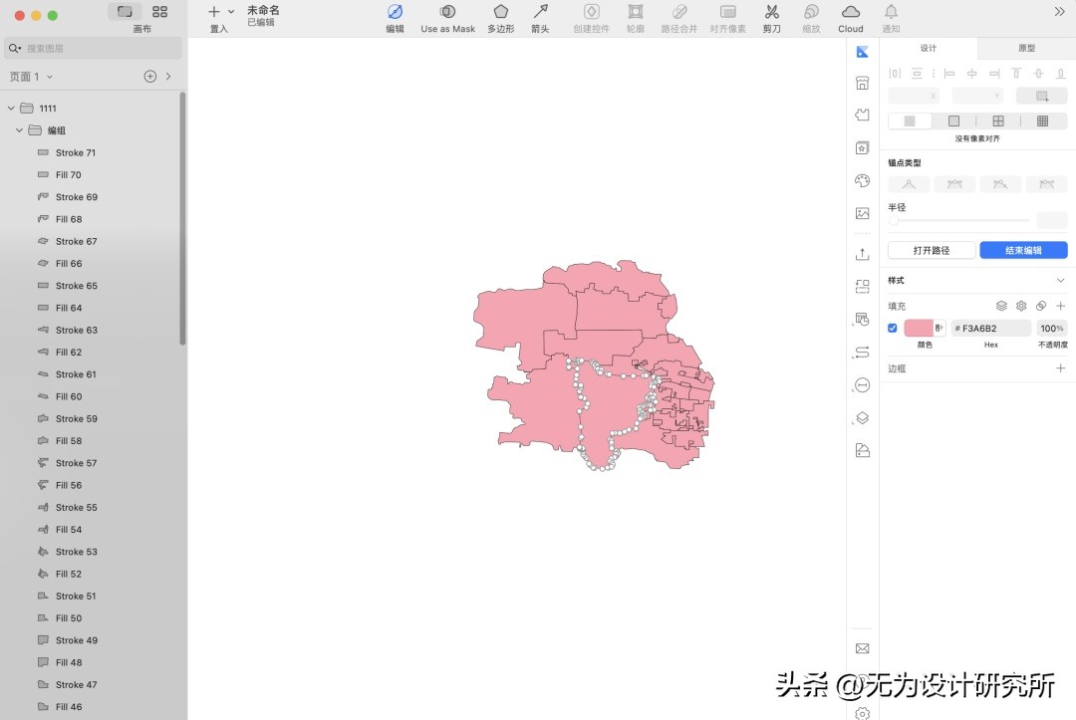Collapse the 编组 group in layers panel
Image resolution: width=1076 pixels, height=720 pixels.
point(18,129)
